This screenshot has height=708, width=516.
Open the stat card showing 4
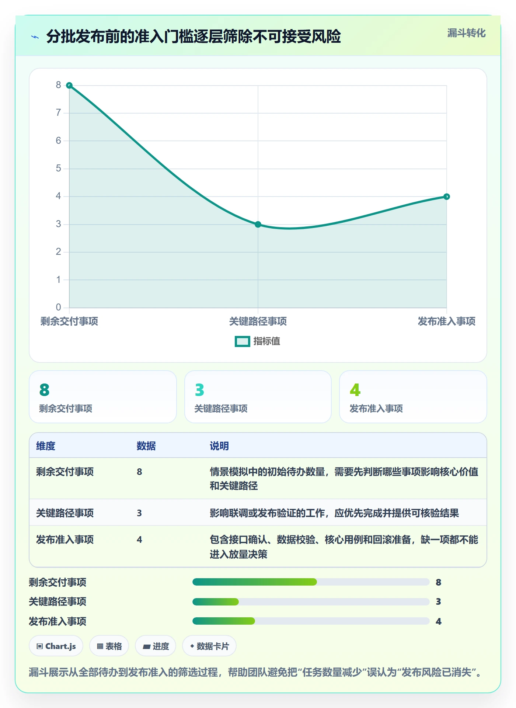point(413,397)
